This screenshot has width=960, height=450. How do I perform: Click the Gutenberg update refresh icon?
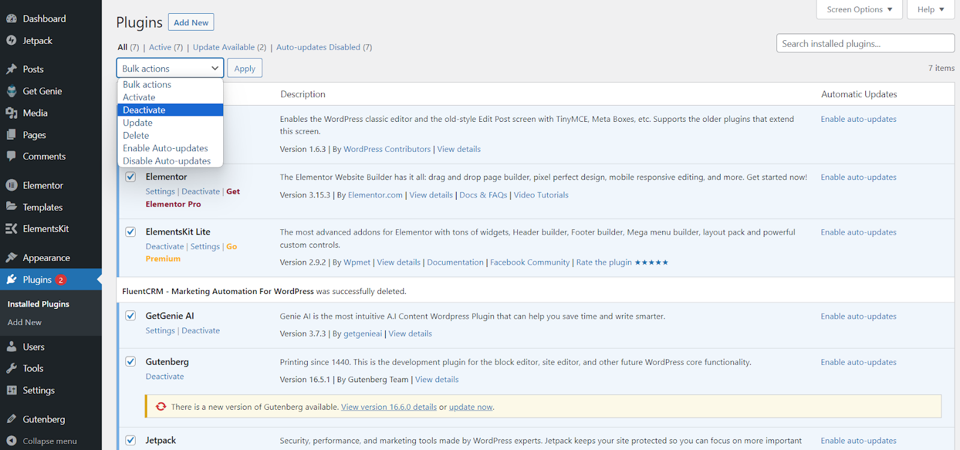[161, 406]
